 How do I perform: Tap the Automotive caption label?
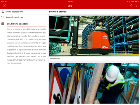click(55, 59)
